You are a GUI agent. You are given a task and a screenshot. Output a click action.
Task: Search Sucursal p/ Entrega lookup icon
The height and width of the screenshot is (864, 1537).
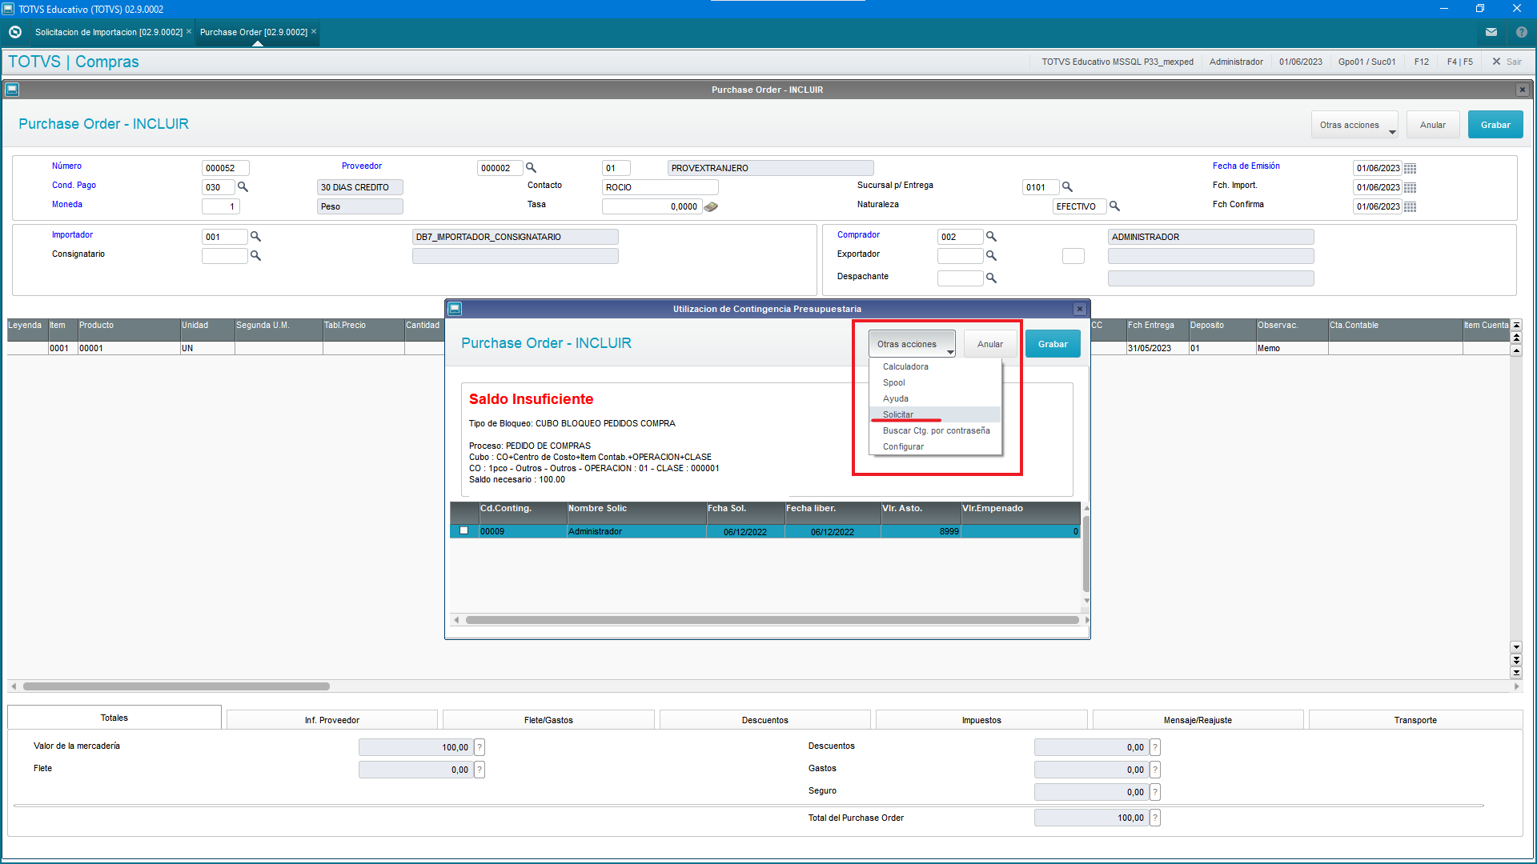point(1067,187)
